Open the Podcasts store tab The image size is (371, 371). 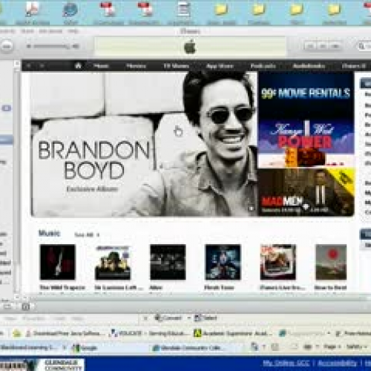coord(263,66)
